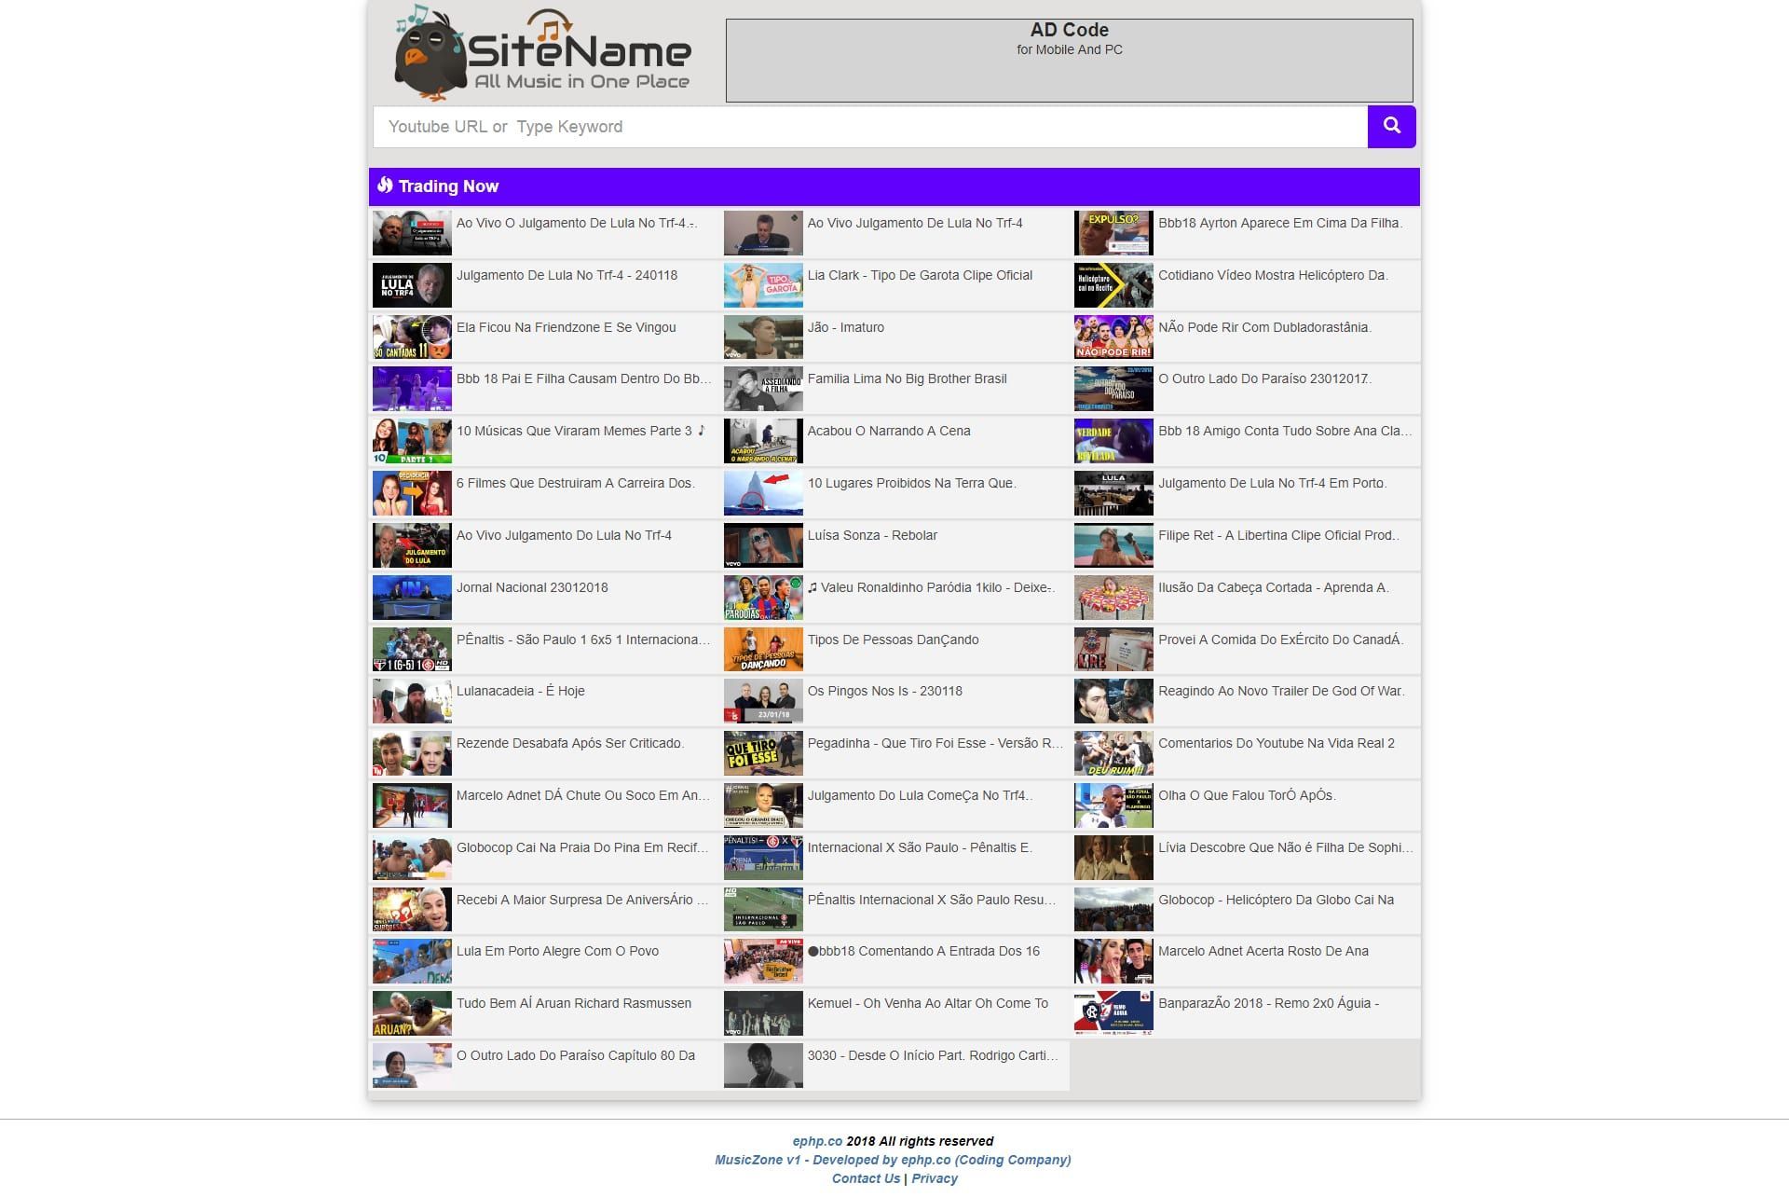Click the flame icon beside Trading Now

(x=385, y=186)
